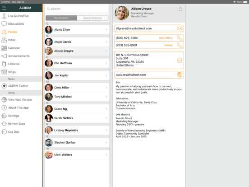
Task: Expand Phil Hoffman row chevron
Action: click(106, 63)
